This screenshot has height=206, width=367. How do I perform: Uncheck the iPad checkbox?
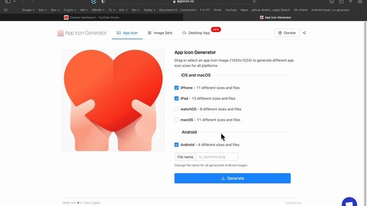(177, 98)
